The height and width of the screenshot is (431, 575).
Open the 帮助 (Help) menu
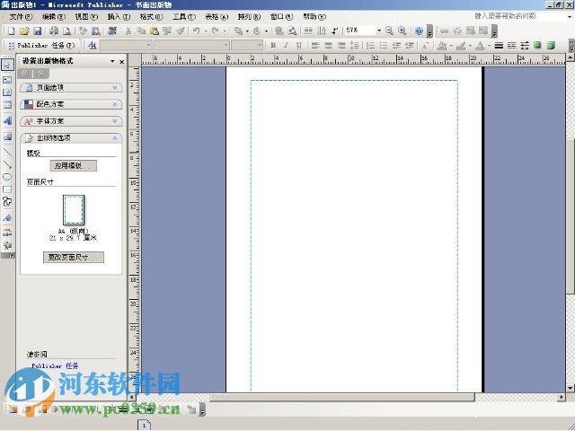coord(314,17)
